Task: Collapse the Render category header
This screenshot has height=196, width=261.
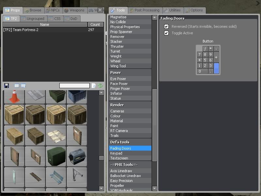Action: point(130,105)
